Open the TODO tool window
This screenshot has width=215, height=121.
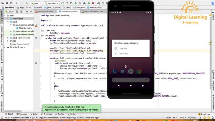pyautogui.click(x=9, y=114)
